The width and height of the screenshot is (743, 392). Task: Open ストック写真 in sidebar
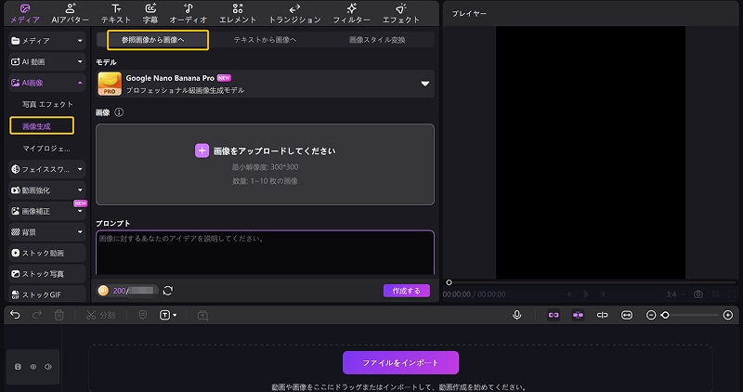(x=47, y=273)
